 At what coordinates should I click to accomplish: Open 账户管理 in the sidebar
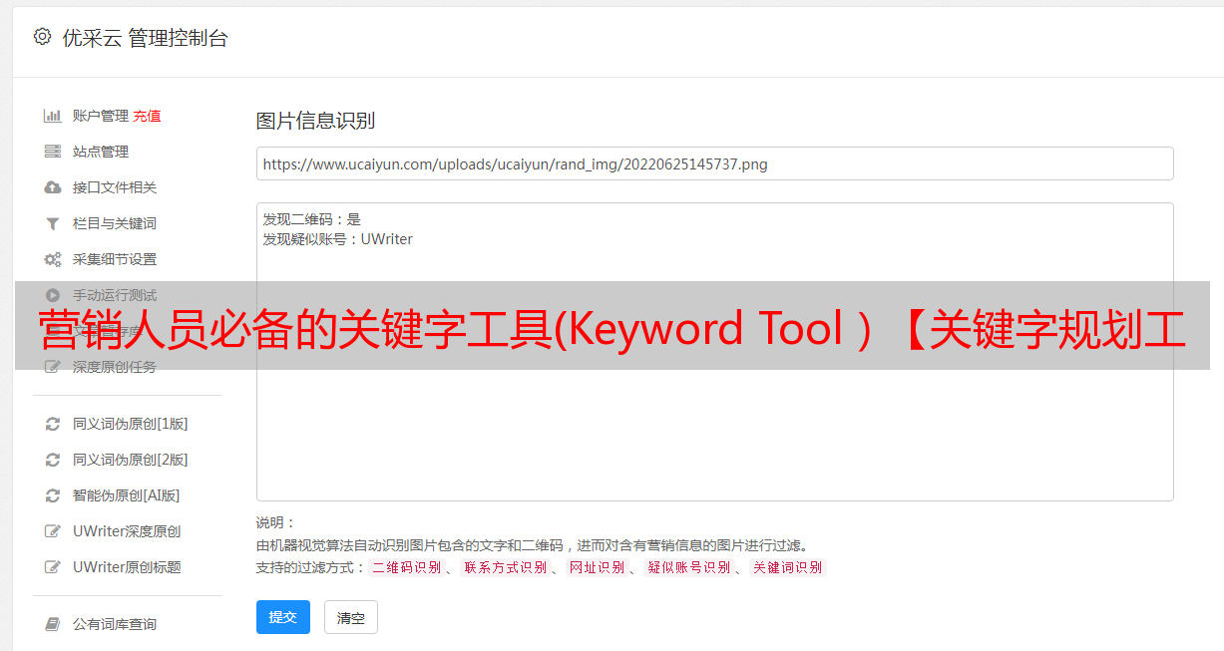(x=101, y=116)
